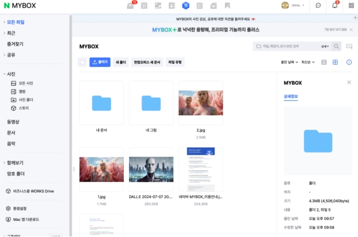Click the 새 폴더 button
This screenshot has height=237, width=358.
(121, 62)
